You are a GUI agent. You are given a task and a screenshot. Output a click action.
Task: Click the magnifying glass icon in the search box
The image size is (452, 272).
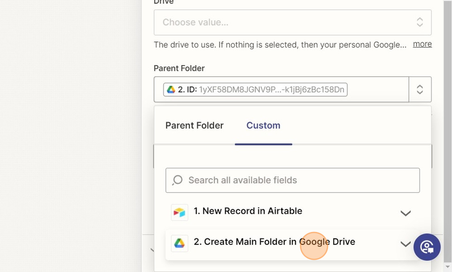pyautogui.click(x=177, y=180)
